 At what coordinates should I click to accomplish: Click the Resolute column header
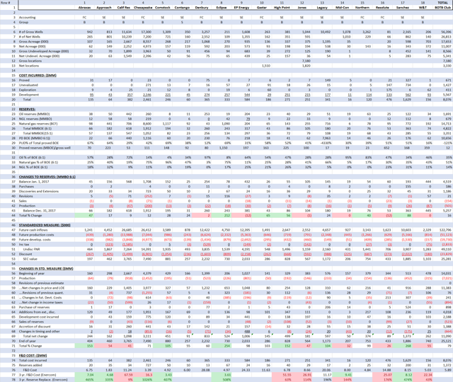click(382, 8)
